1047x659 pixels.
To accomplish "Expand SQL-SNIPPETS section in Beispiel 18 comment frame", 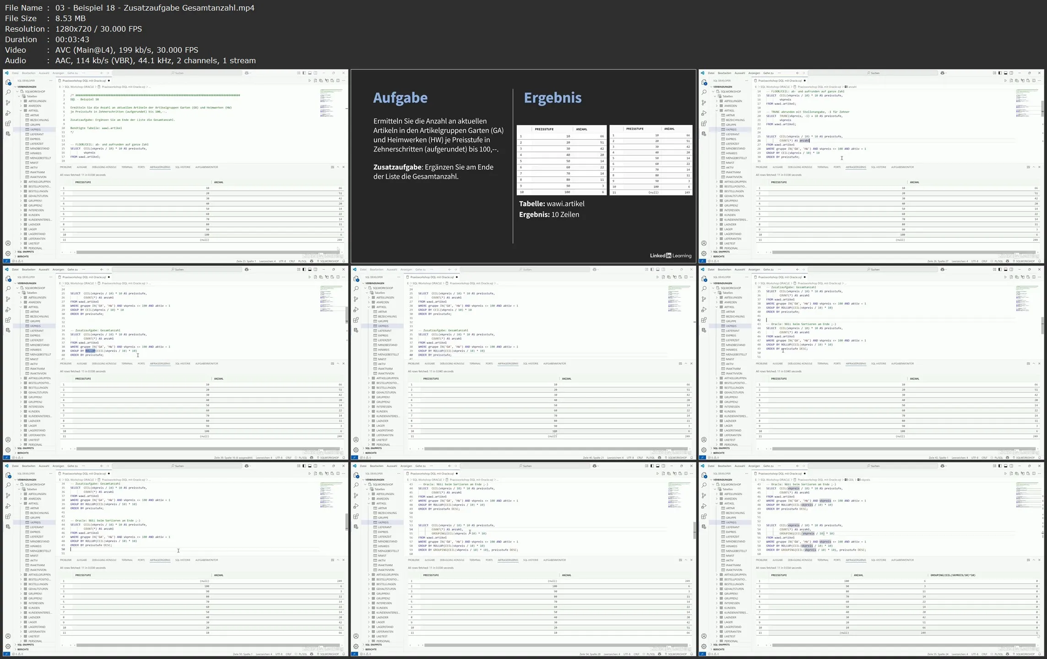I will tap(16, 252).
